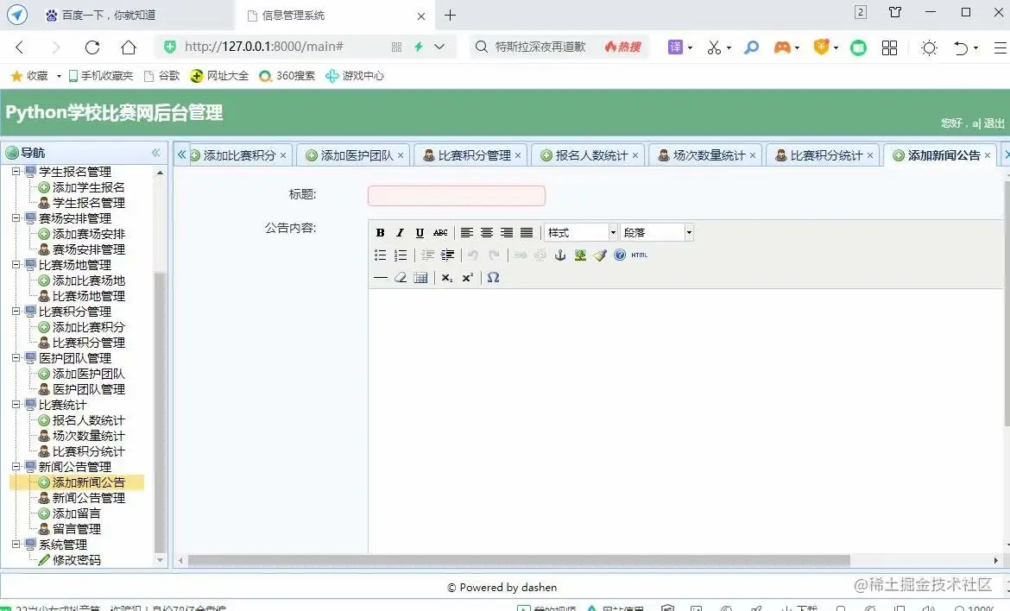The height and width of the screenshot is (611, 1010).
Task: Go to the browser home page icon
Action: point(129,47)
